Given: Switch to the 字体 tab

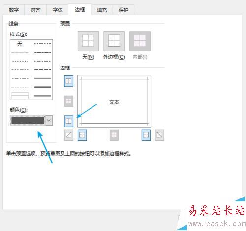Looking at the screenshot, I should [58, 10].
